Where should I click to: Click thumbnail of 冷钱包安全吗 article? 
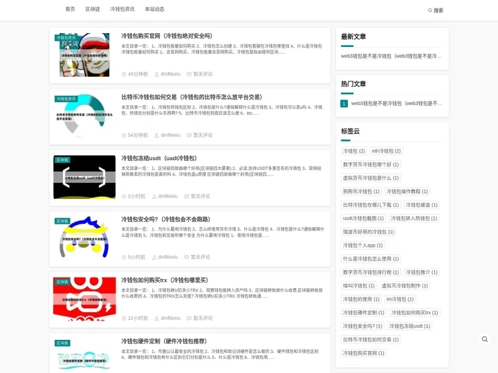pos(84,238)
